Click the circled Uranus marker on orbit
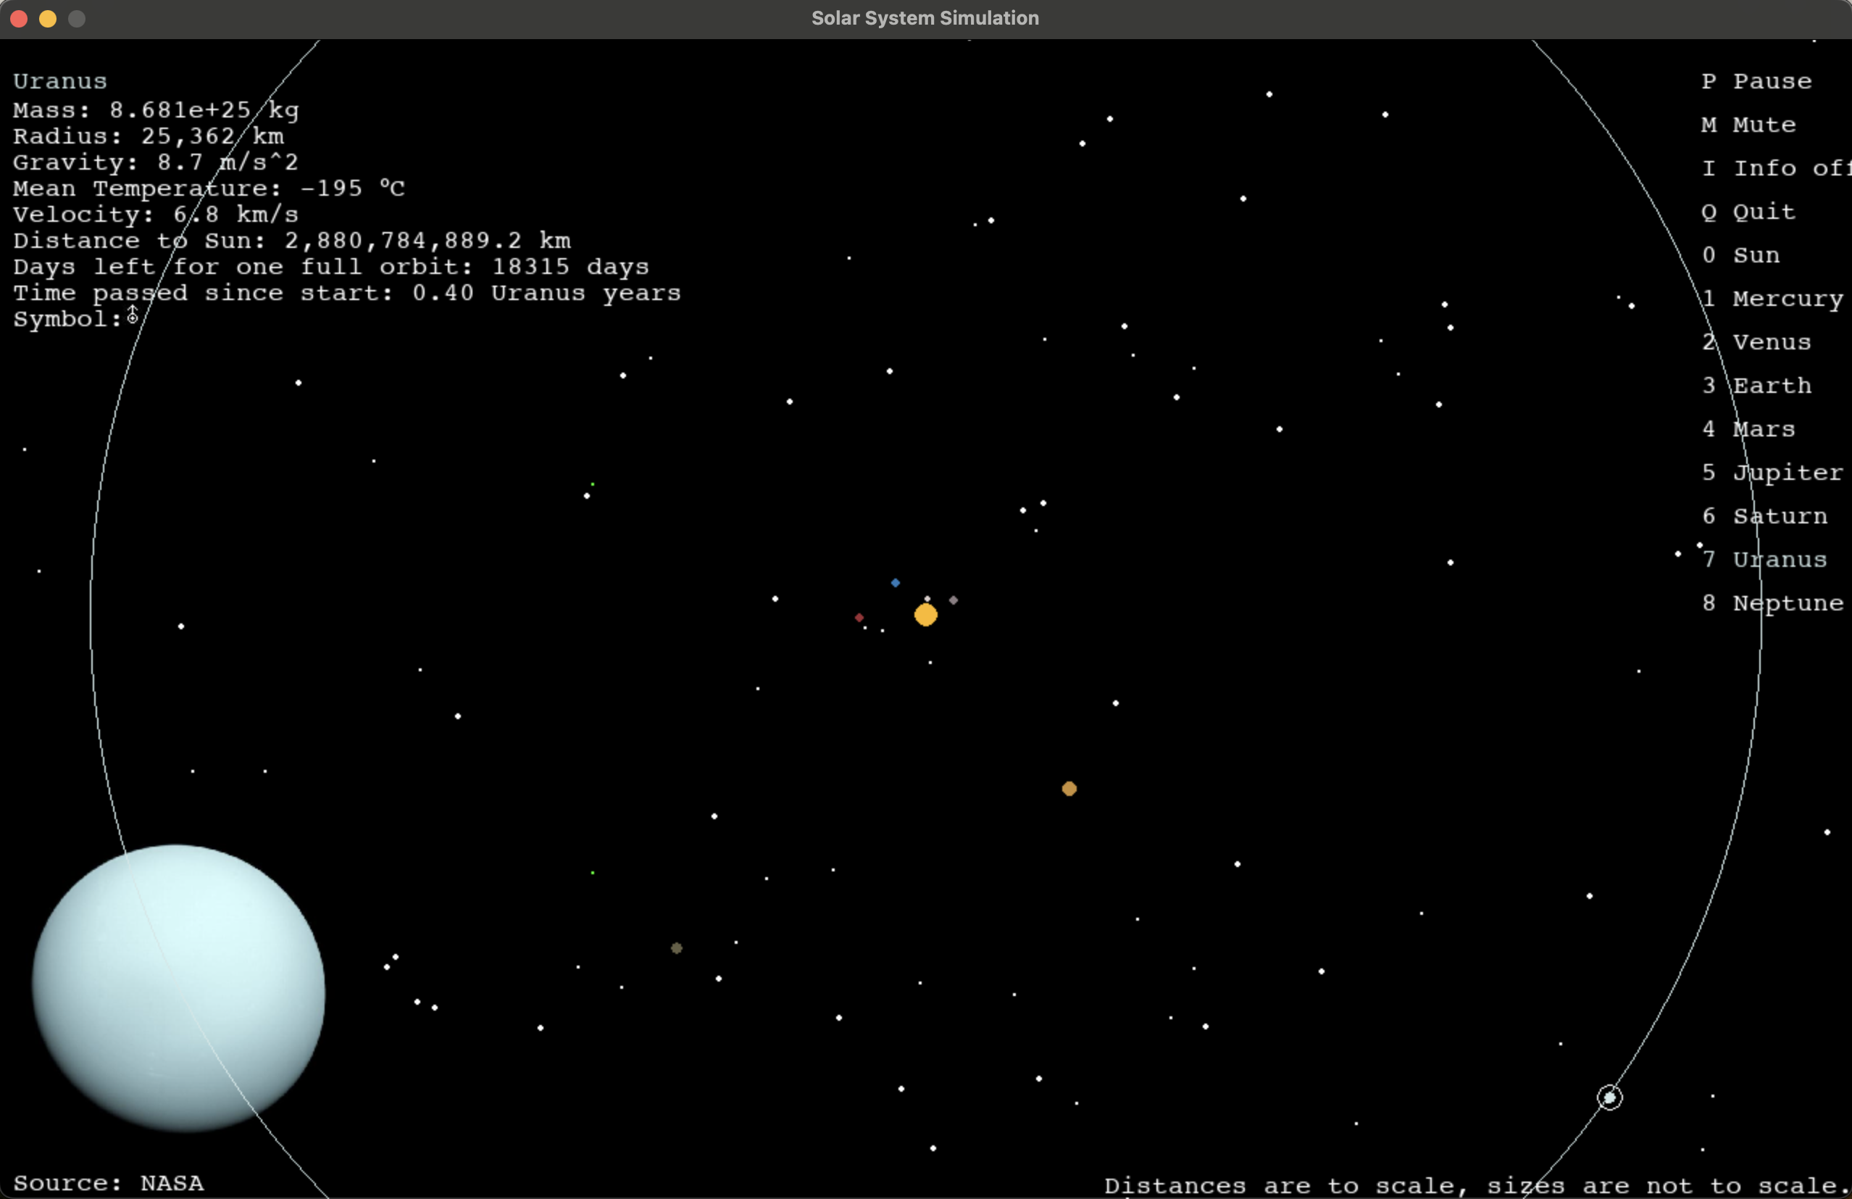This screenshot has height=1199, width=1852. point(1609,1098)
